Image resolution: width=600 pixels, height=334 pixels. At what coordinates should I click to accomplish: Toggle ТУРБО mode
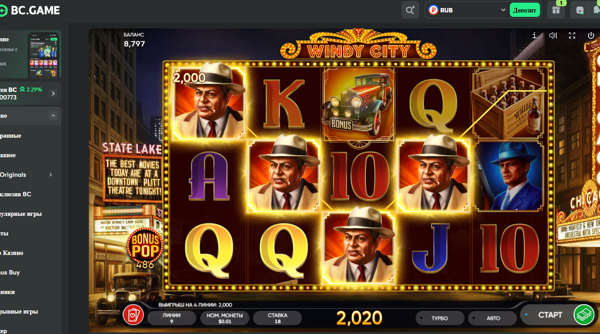pyautogui.click(x=440, y=318)
